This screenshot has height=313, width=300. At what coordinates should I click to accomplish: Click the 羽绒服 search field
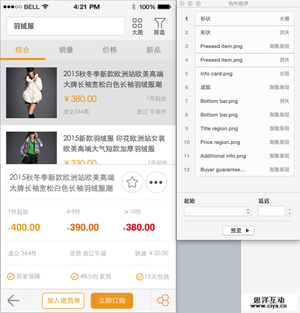tap(66, 26)
